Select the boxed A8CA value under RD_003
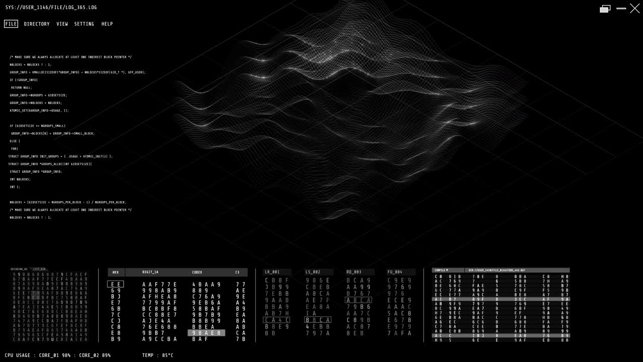Viewport: 643px width, 362px height. 359,300
